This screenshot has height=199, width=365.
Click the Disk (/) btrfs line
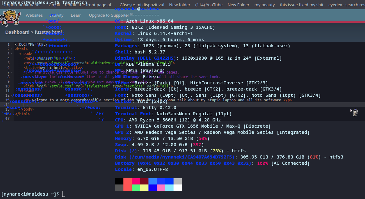pos(180,151)
